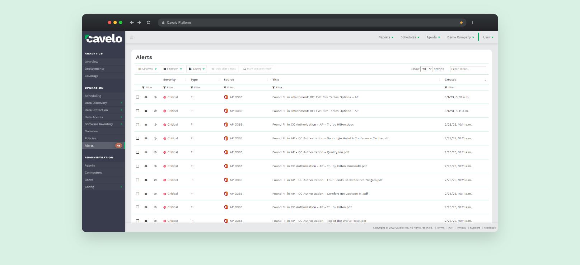Click the funnel filter icon under Severity
580x265 pixels.
point(164,88)
